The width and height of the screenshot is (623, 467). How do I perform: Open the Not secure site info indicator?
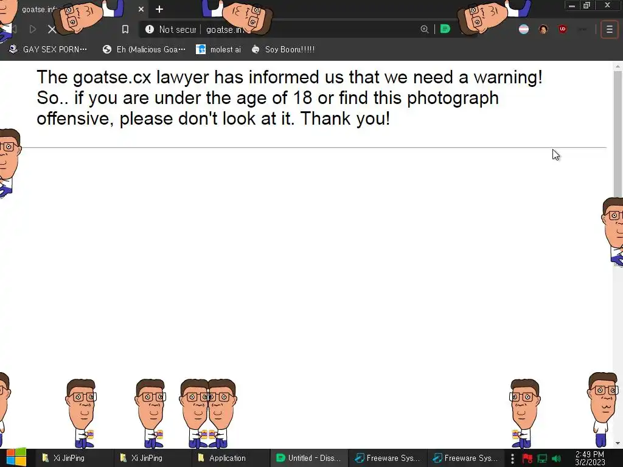[x=171, y=29]
